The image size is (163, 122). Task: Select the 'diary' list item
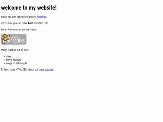[9, 56]
